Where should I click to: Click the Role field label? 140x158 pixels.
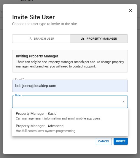[18, 95]
